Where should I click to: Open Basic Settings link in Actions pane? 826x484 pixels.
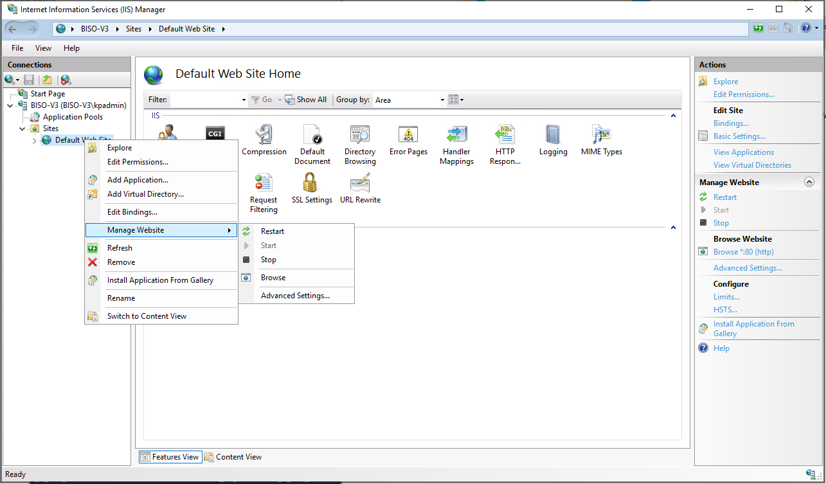click(739, 136)
